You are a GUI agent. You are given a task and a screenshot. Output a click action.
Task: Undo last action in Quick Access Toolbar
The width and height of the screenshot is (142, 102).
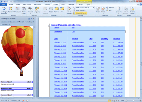point(7,1)
